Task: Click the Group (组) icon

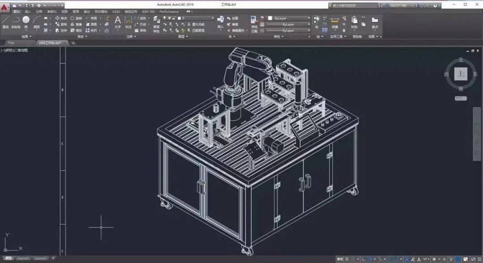Action: 317,22
